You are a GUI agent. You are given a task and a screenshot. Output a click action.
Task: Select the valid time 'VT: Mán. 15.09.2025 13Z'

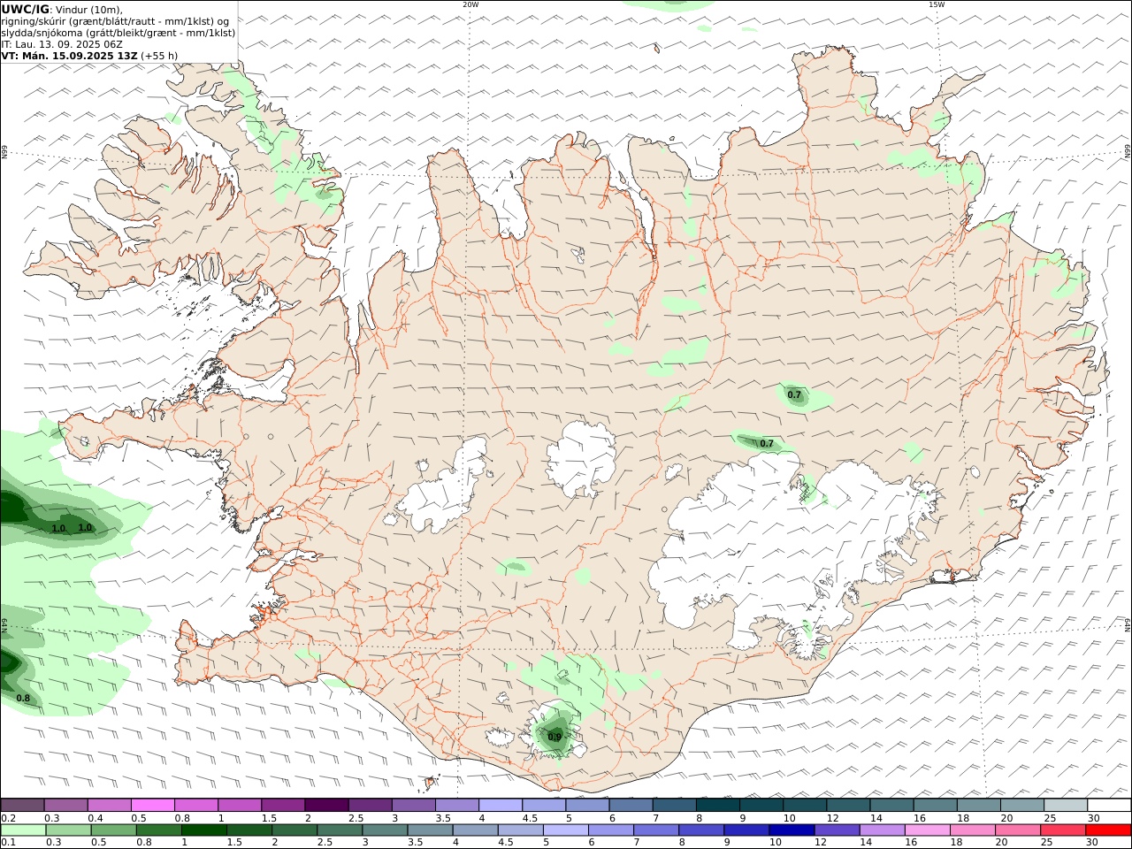(x=70, y=56)
